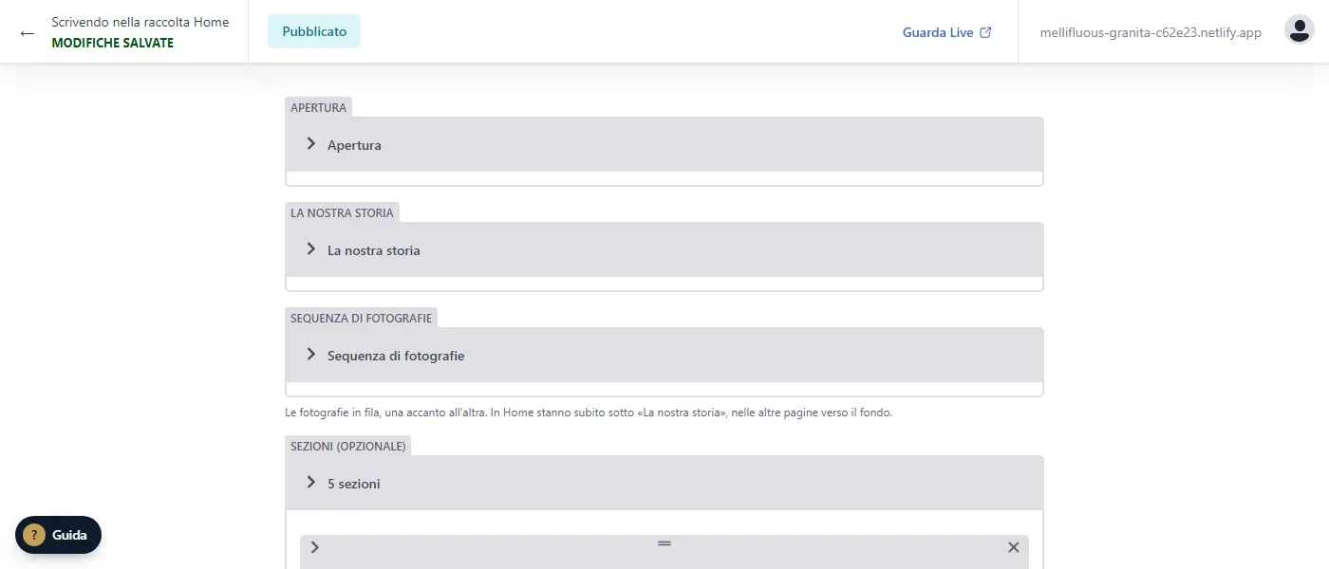Image resolution: width=1329 pixels, height=569 pixels.
Task: Open Guarda Live link
Action: (946, 32)
